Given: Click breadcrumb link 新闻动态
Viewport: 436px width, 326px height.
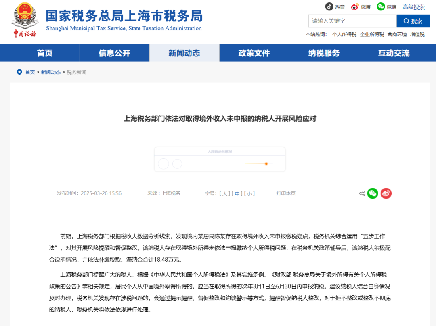Looking at the screenshot, I should [50, 72].
